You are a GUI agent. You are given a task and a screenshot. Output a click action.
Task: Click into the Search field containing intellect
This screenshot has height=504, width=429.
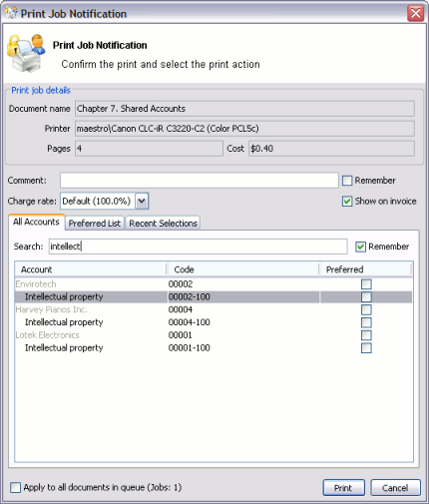pos(199,247)
